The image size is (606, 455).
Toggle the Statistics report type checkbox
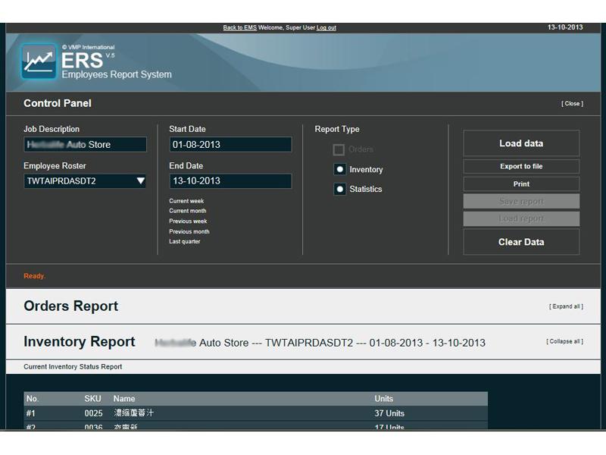[339, 189]
